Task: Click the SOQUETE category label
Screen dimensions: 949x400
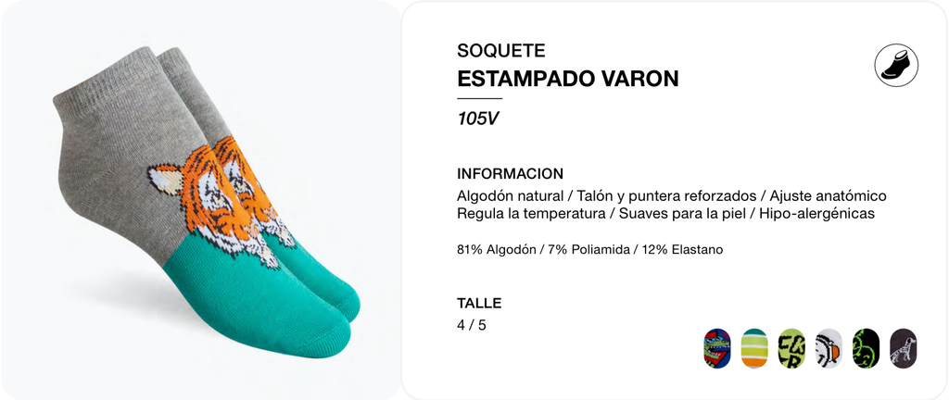Action: coord(501,51)
